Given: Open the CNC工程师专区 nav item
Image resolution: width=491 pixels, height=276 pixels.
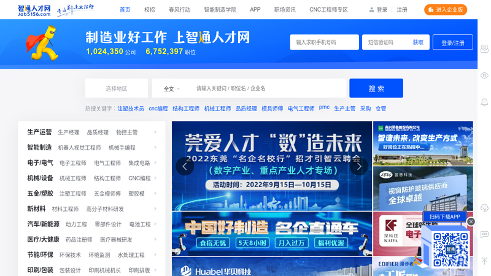Looking at the screenshot, I should point(328,10).
